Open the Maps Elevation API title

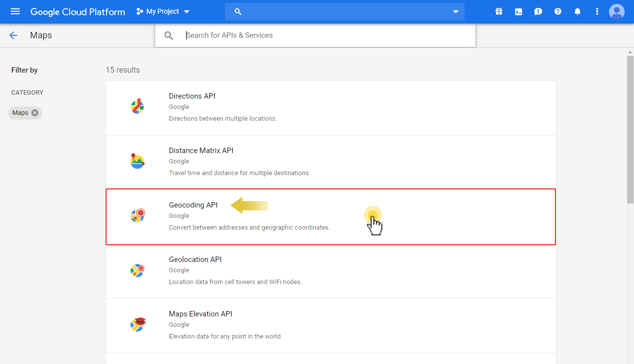coord(200,314)
